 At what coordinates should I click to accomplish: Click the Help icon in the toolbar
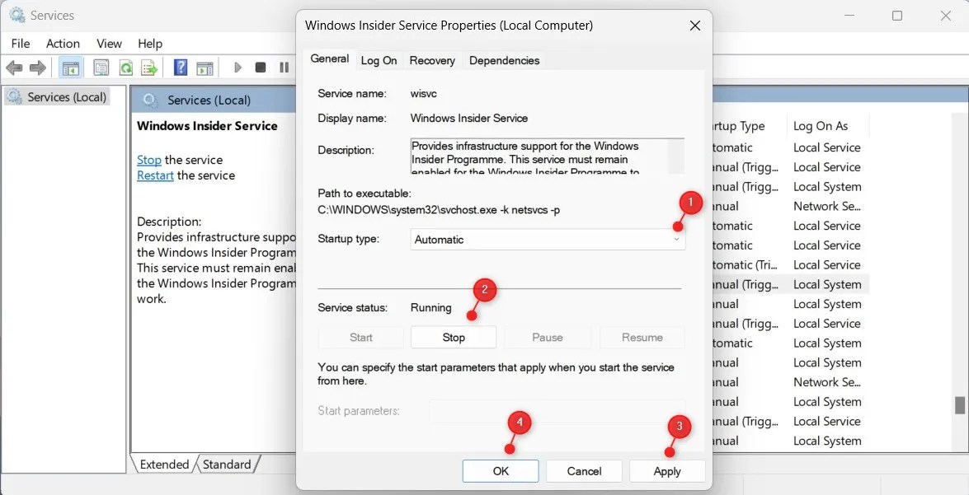180,68
